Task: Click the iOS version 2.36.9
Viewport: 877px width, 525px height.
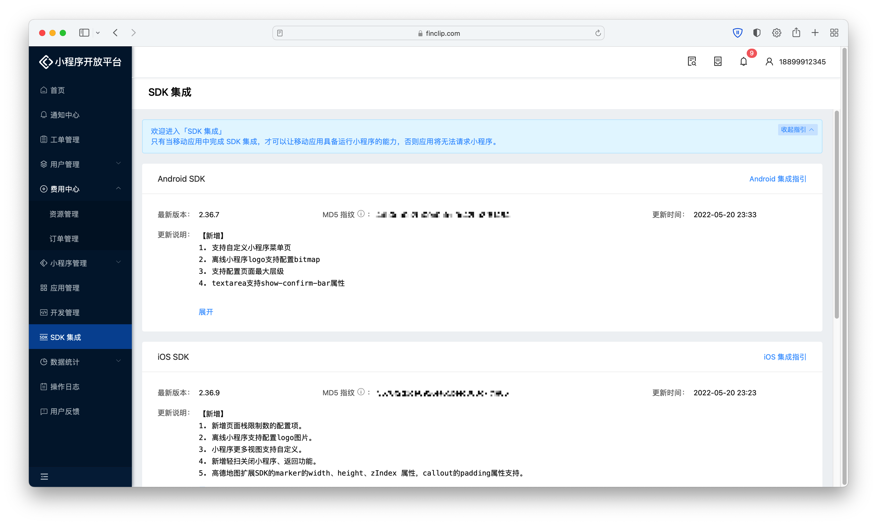Action: click(x=209, y=393)
